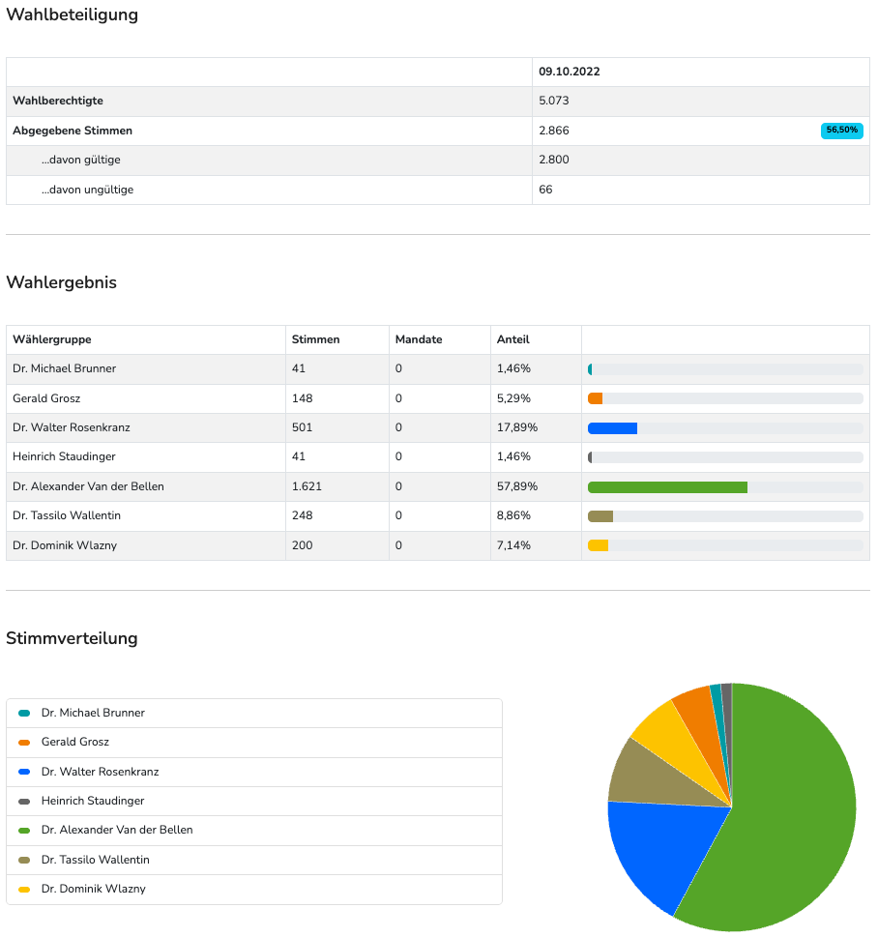Toggle Dr. Michael Brunner legend entry
878x938 pixels.
coord(93,713)
